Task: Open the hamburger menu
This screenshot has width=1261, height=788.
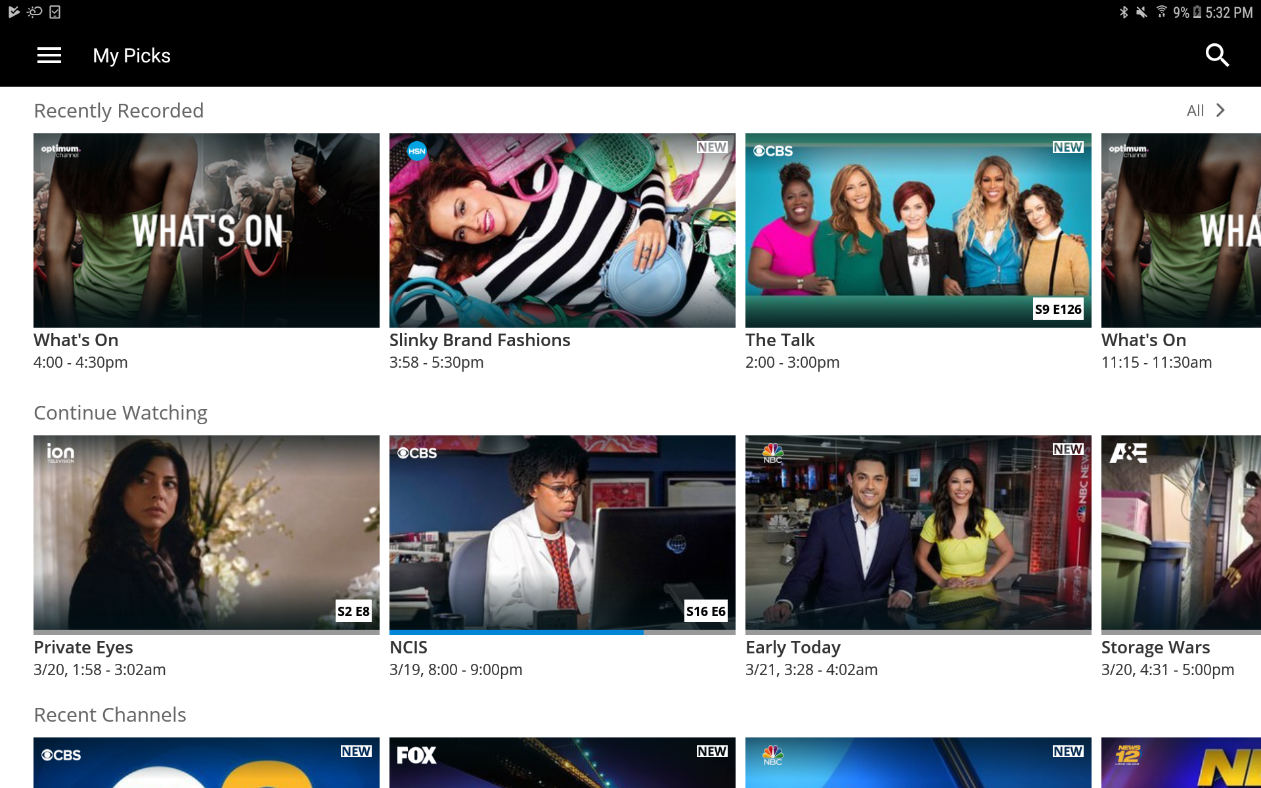Action: [x=50, y=55]
